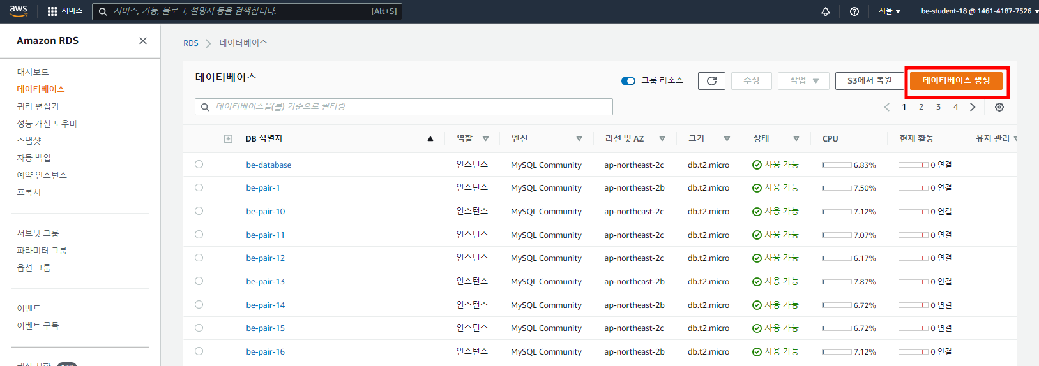Click the S3에서 복원 button
Viewport: 1039px width, 366px height.
click(x=869, y=81)
